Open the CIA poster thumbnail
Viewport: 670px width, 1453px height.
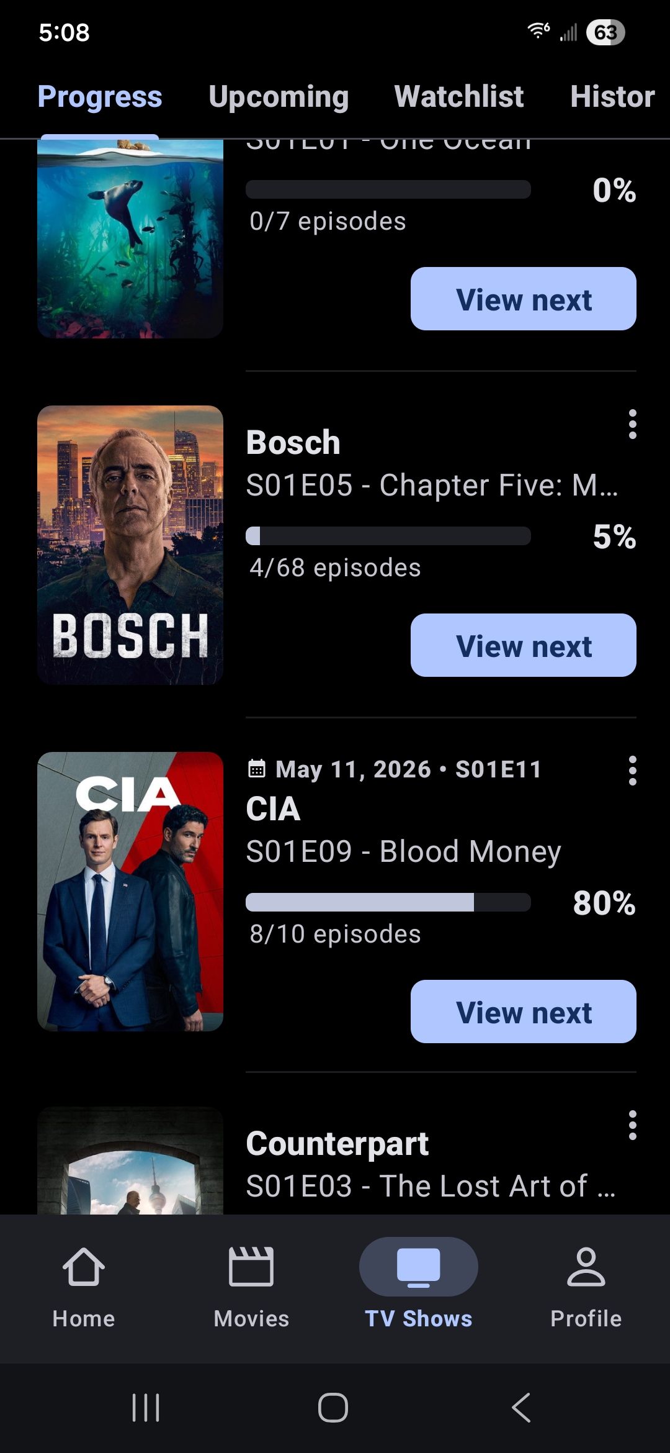(x=130, y=892)
